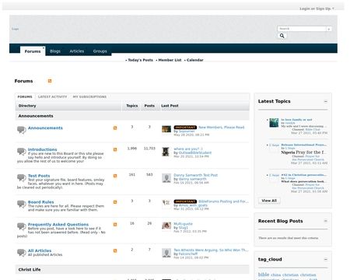Collapse the Latest Topics panel
The width and height of the screenshot is (350, 280).
point(326,101)
